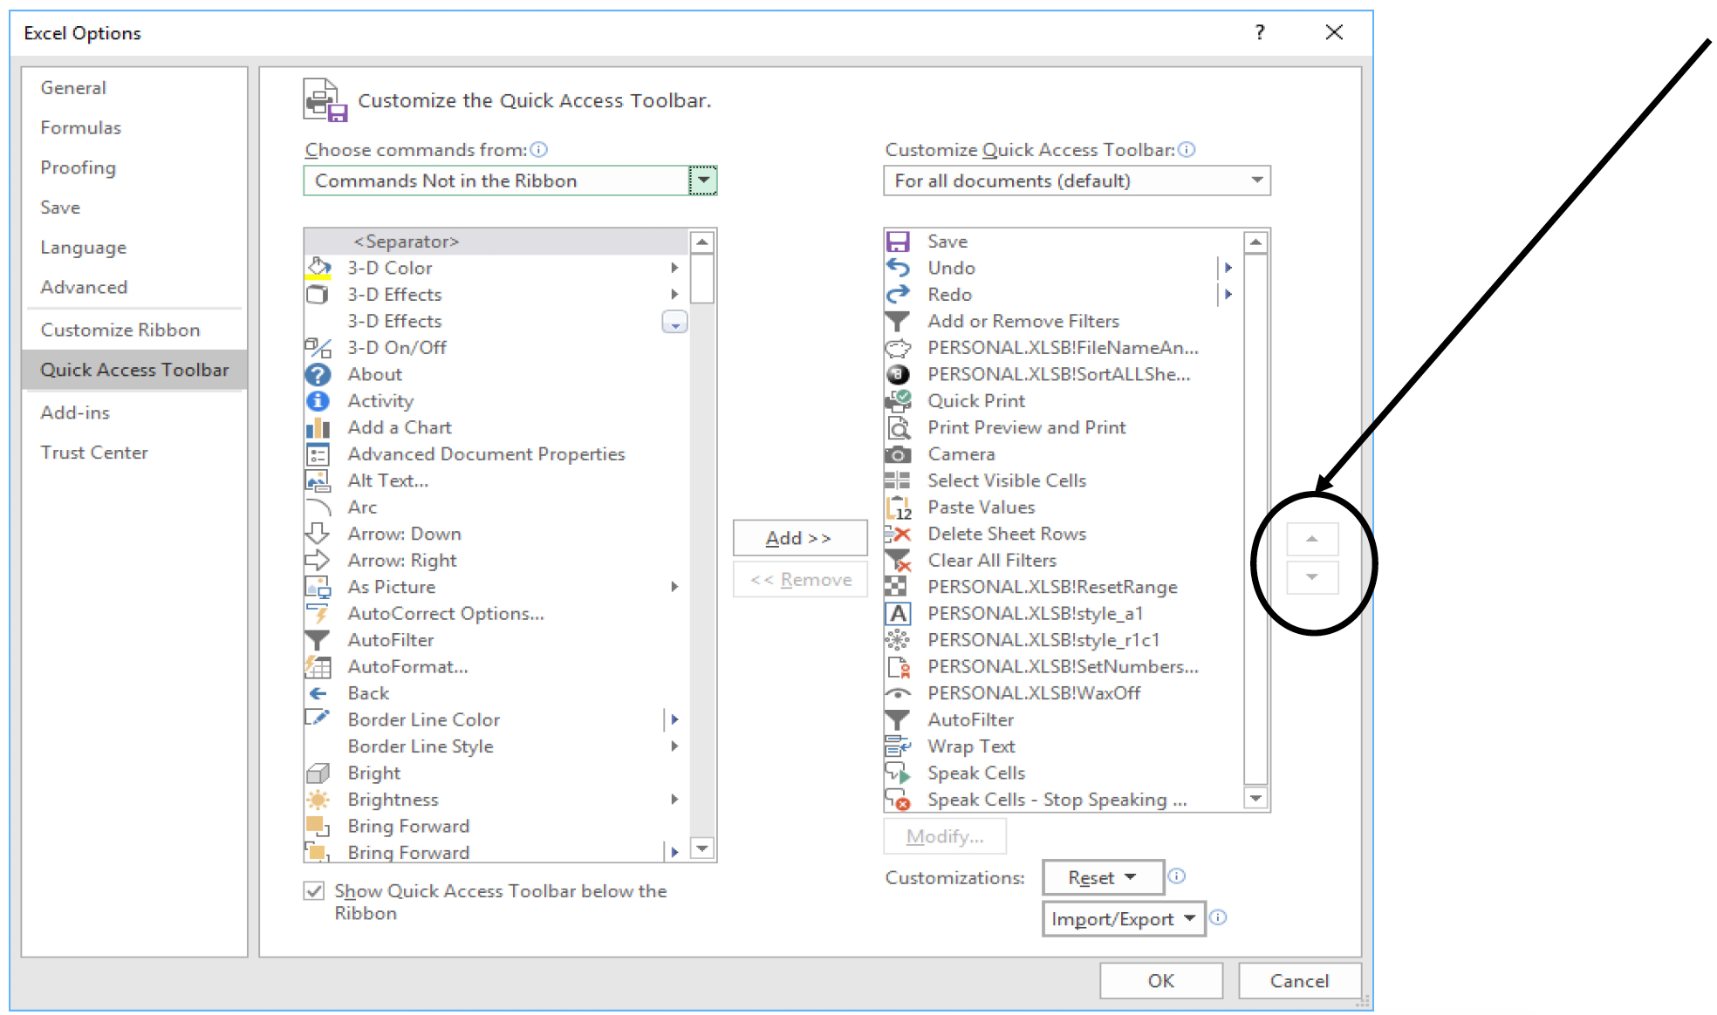Select the Speak Cells icon
The width and height of the screenshot is (1717, 1015).
(898, 773)
